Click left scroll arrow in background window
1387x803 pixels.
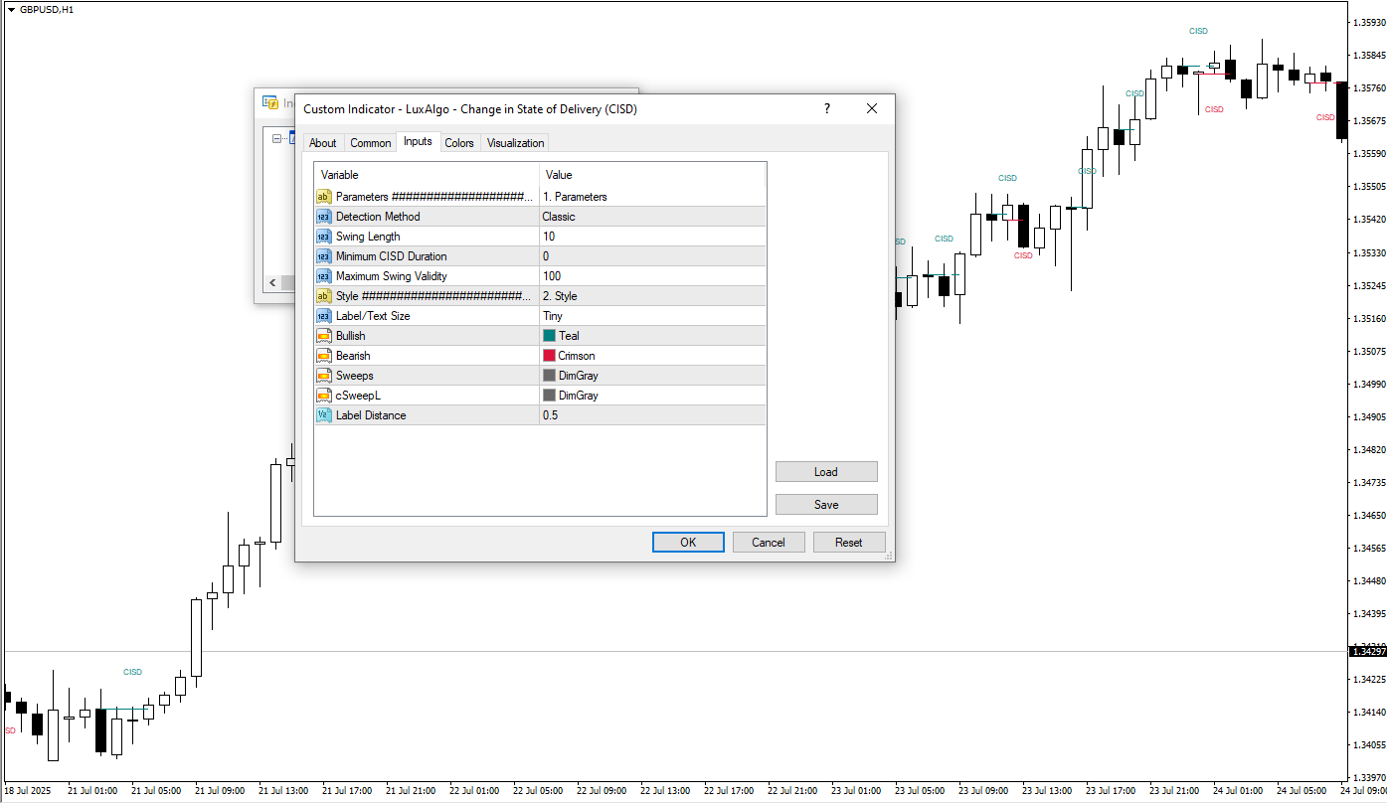point(271,283)
